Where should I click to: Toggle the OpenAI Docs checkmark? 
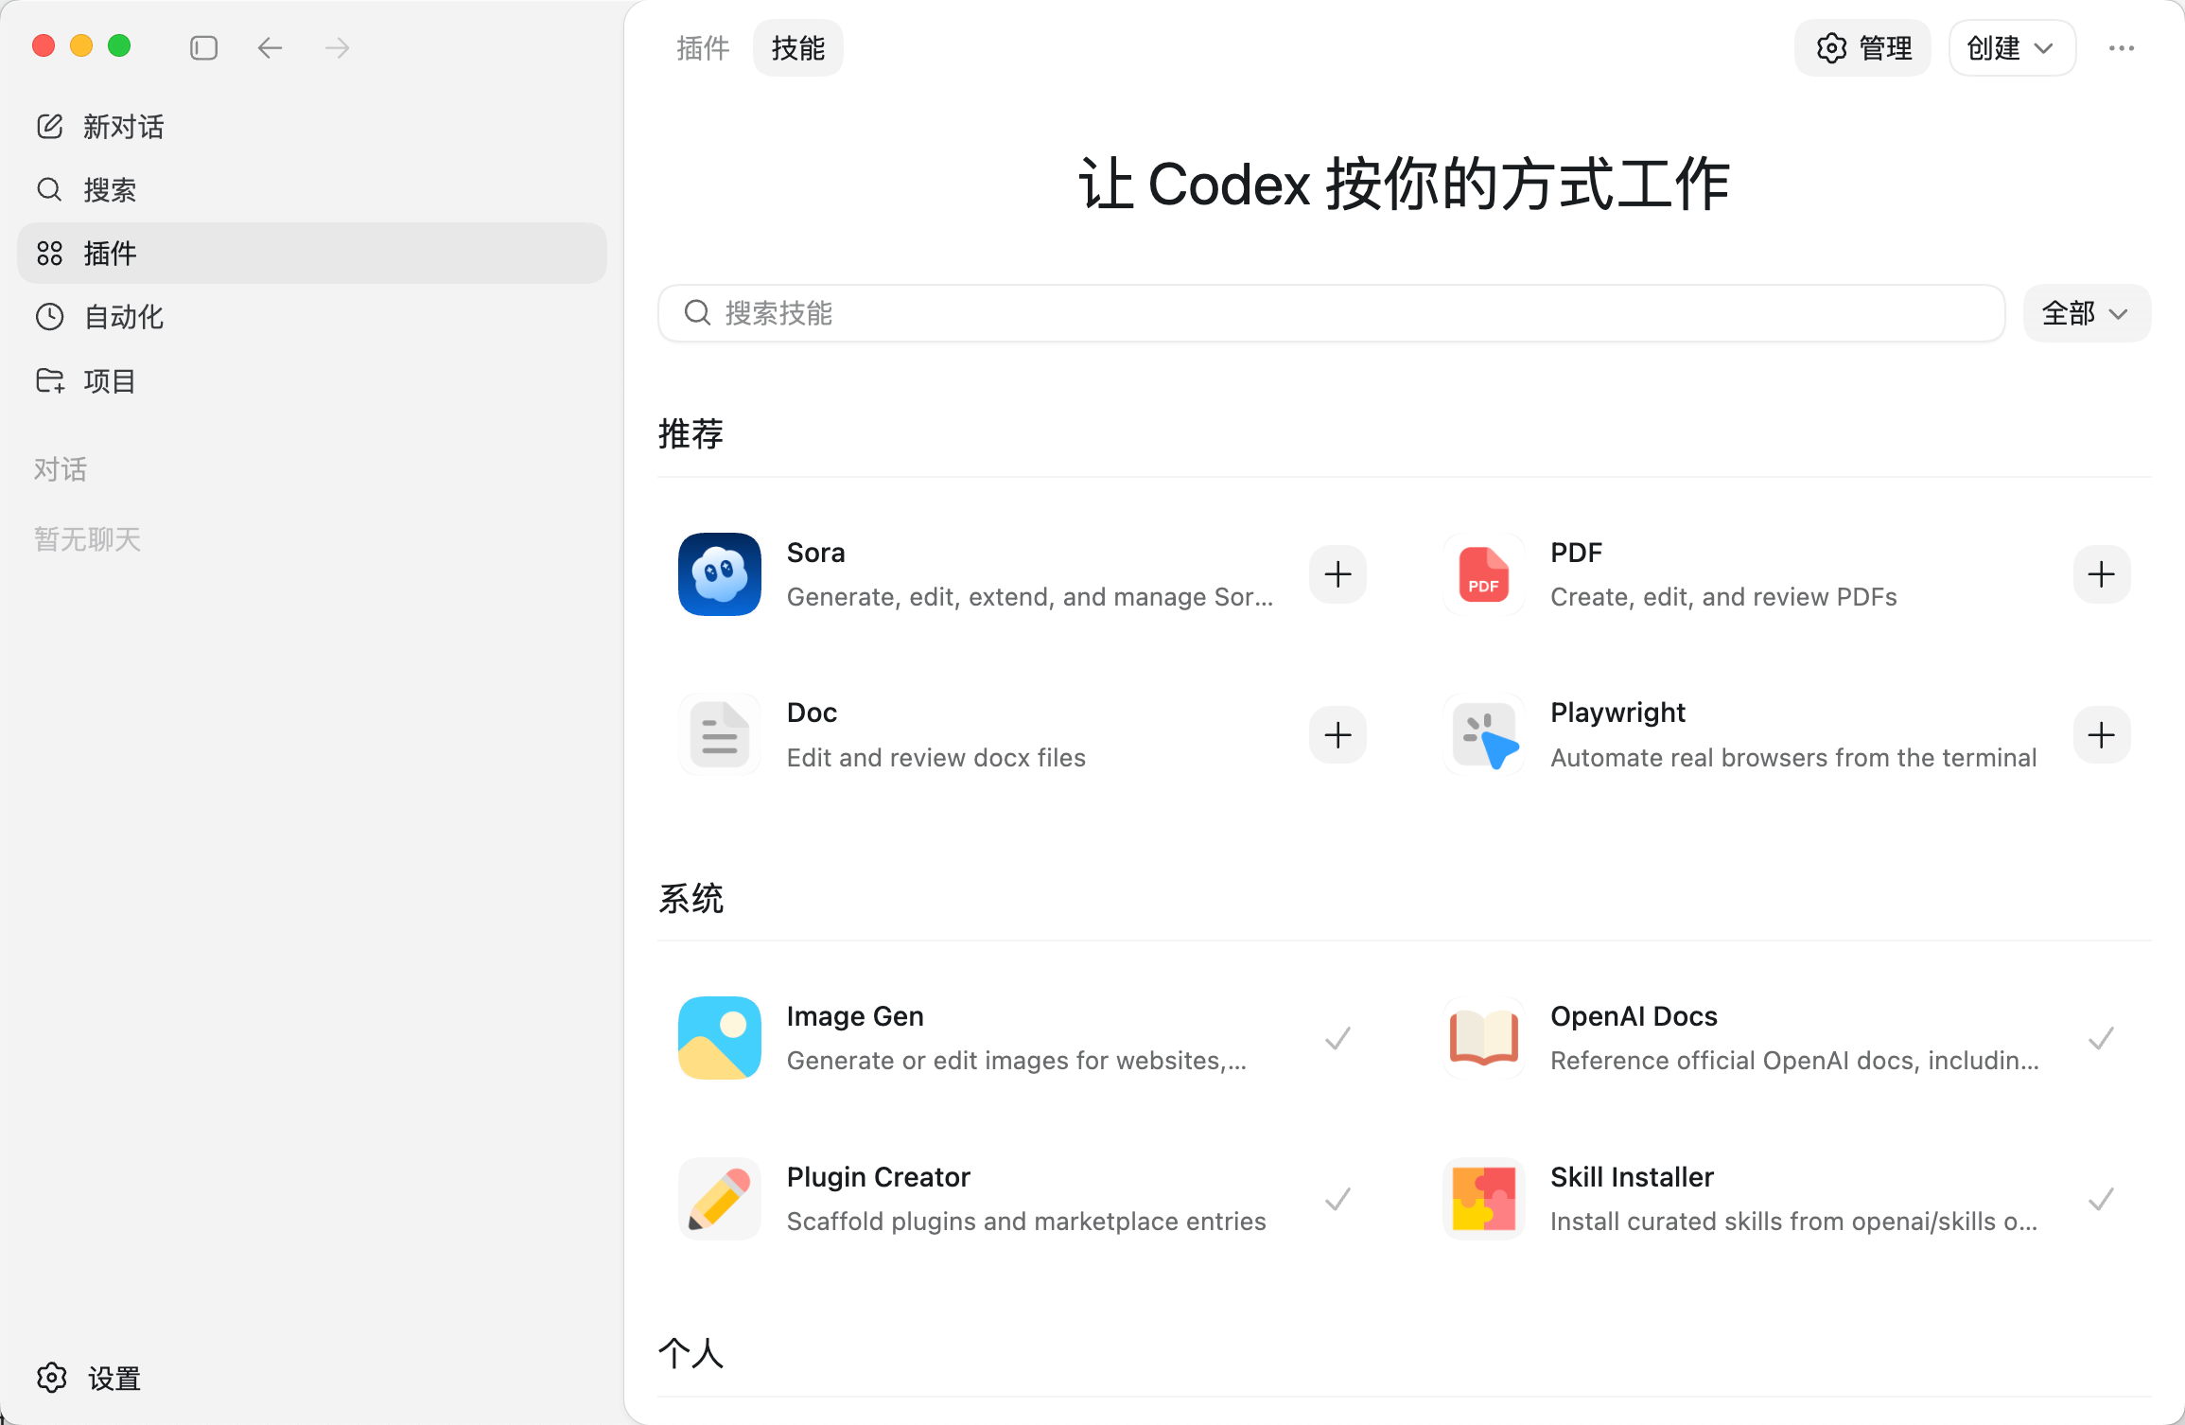(x=2101, y=1038)
